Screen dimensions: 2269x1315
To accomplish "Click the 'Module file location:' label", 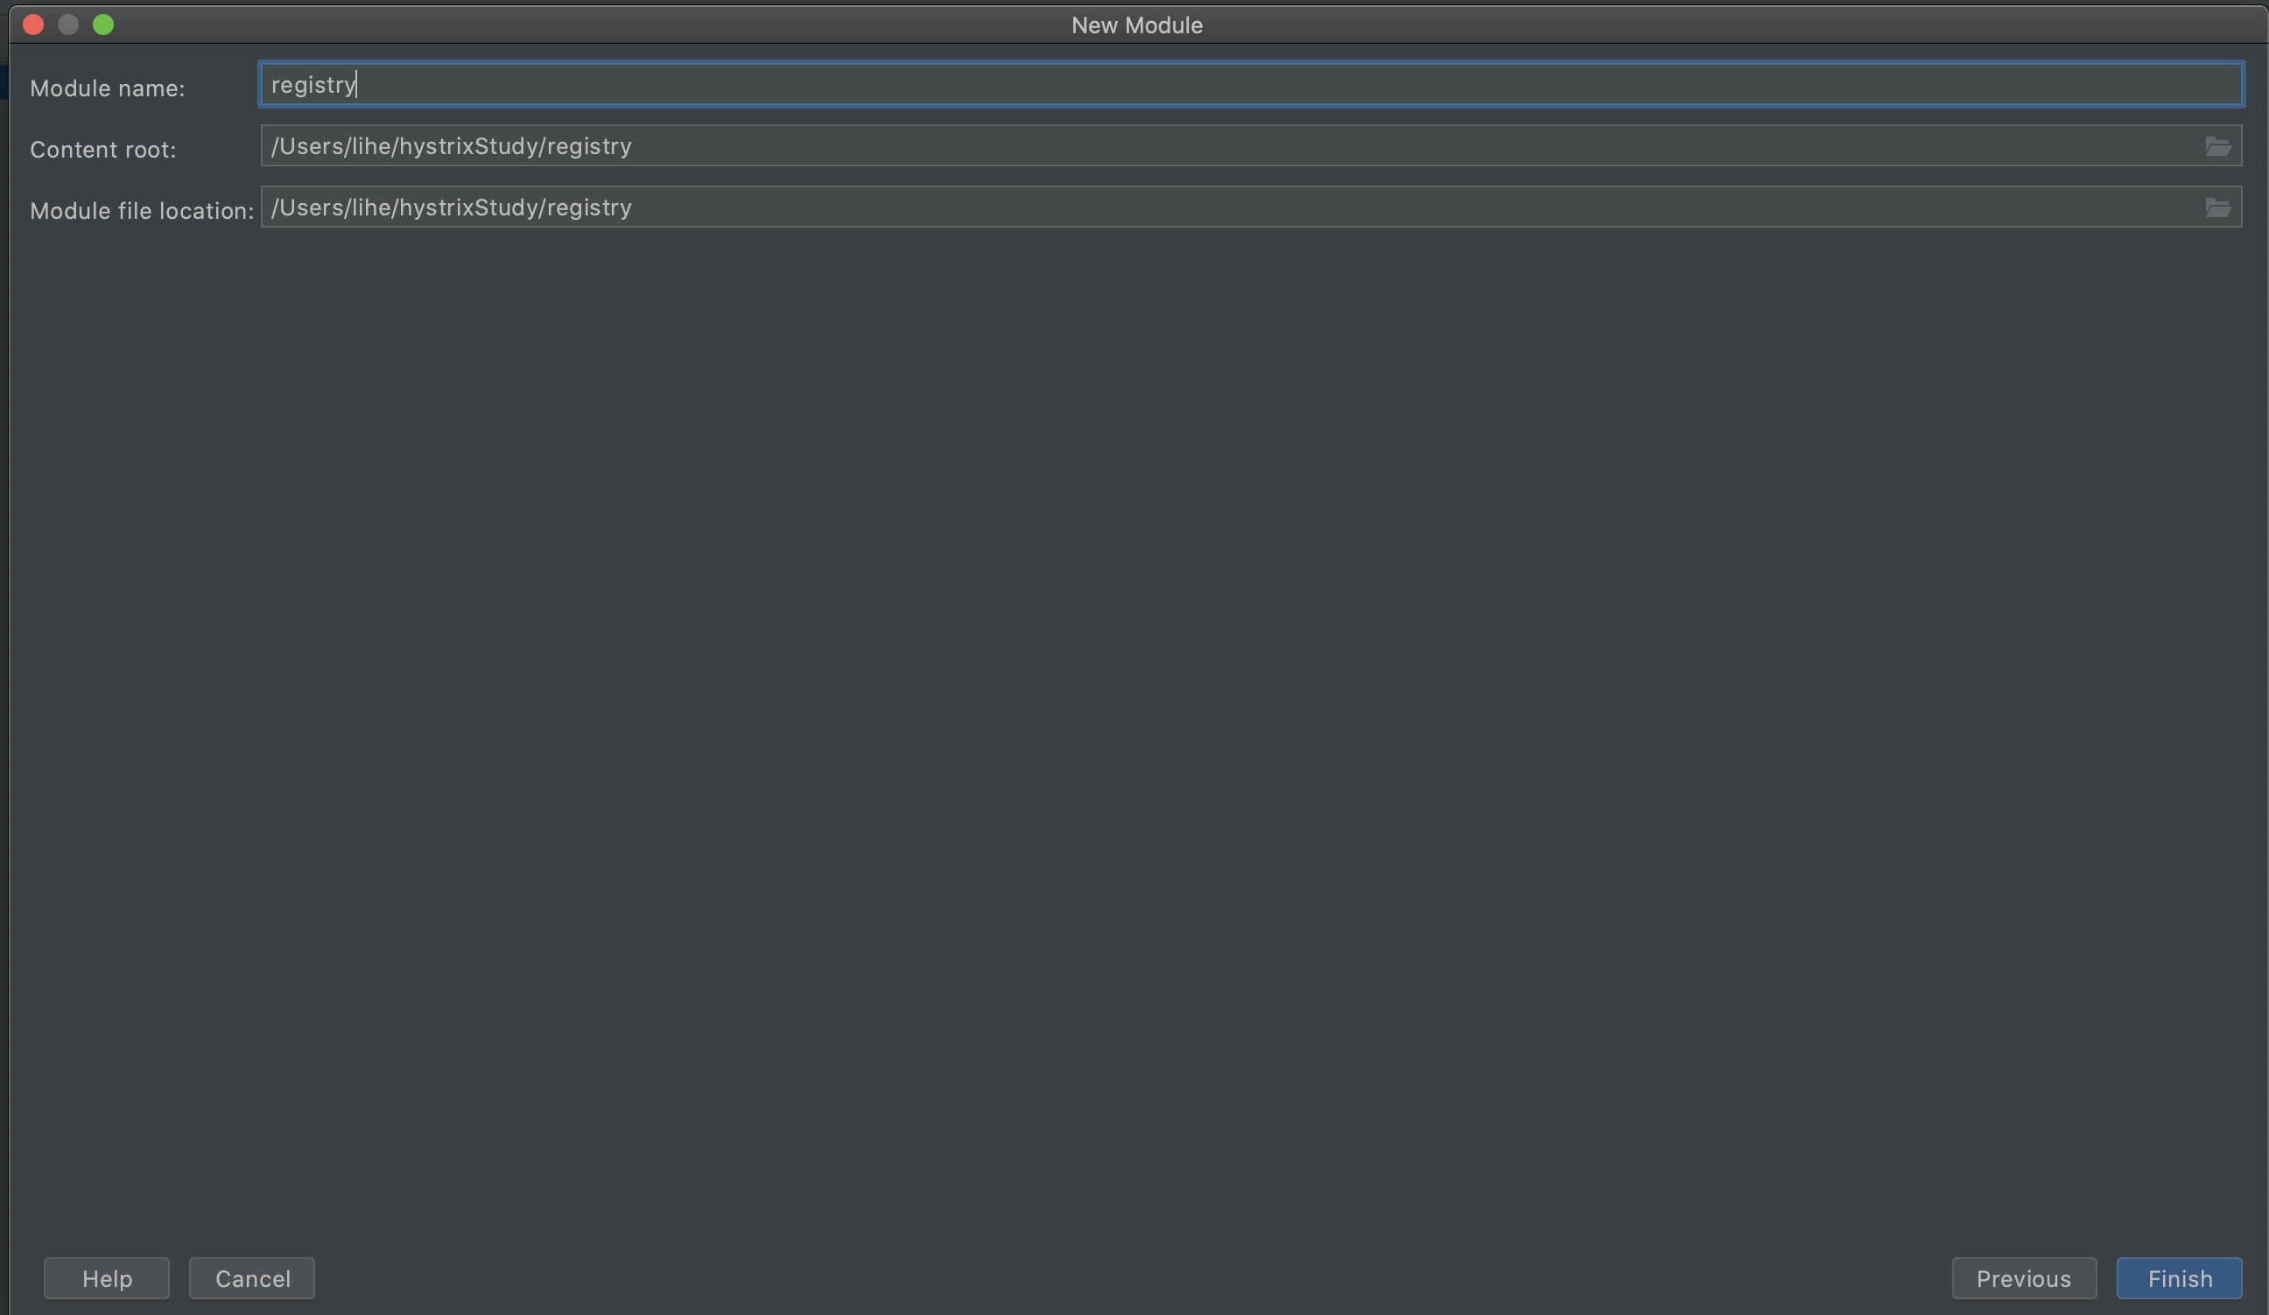I will [x=141, y=211].
